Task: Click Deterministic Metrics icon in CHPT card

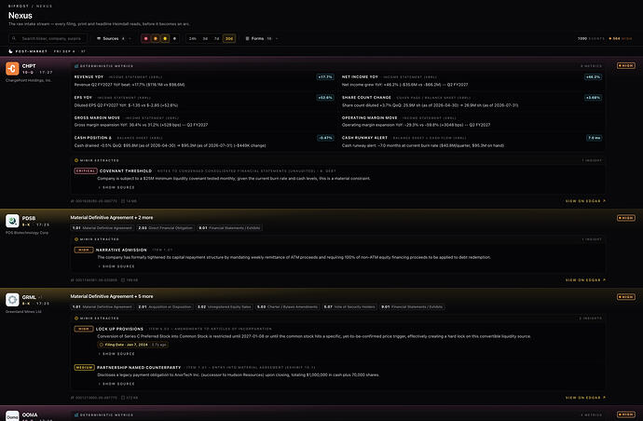Action: coord(76,66)
